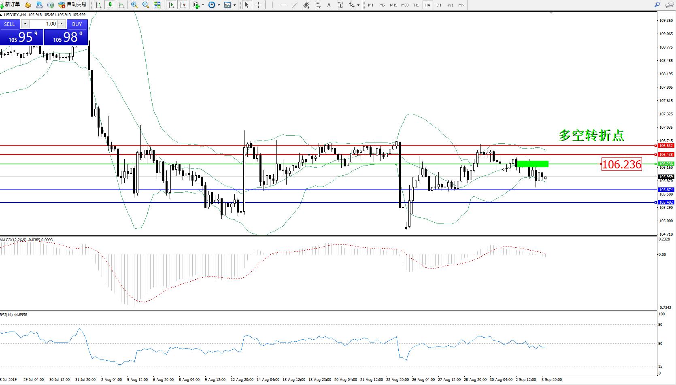Click the lot volume field showing 1.00
This screenshot has width=676, height=385.
point(44,24)
